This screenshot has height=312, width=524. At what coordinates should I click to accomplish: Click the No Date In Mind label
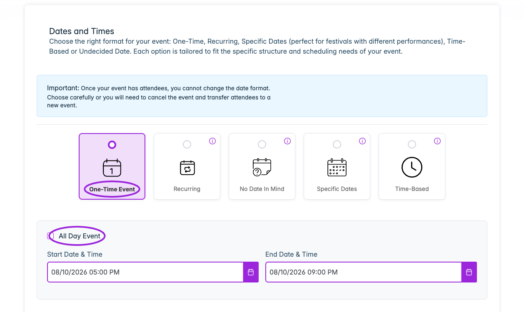(x=262, y=189)
